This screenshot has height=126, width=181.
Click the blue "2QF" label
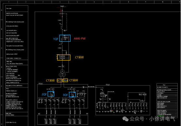coord(44,94)
